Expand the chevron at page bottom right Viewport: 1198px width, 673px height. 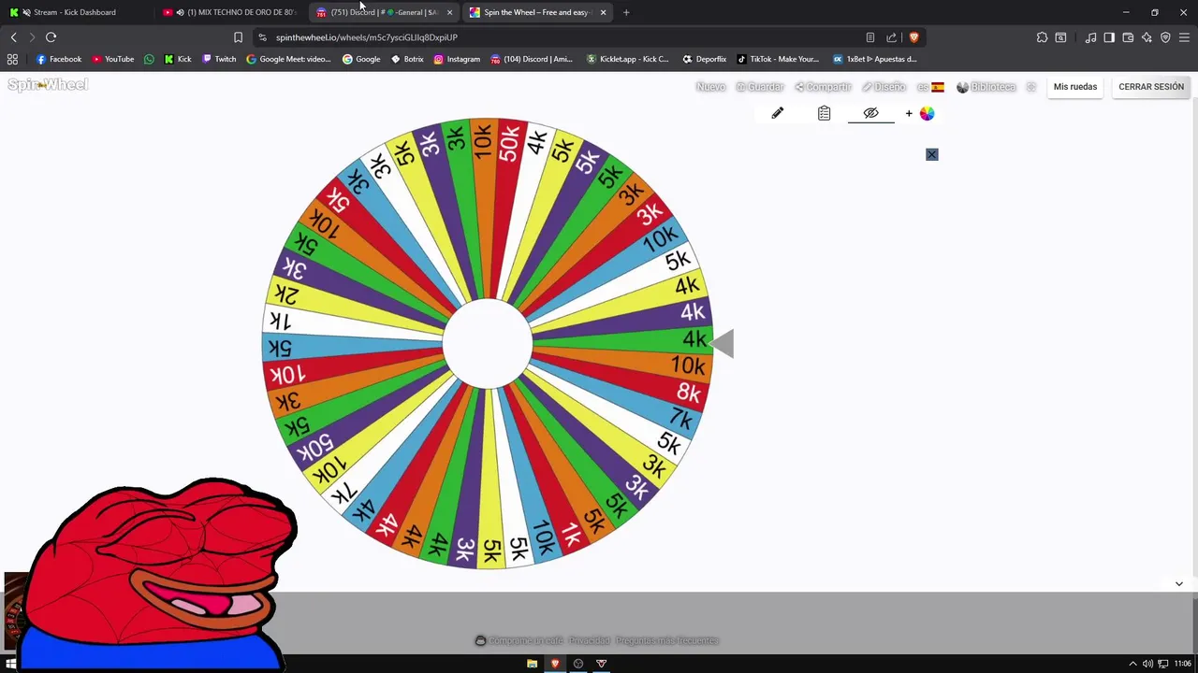click(1178, 583)
